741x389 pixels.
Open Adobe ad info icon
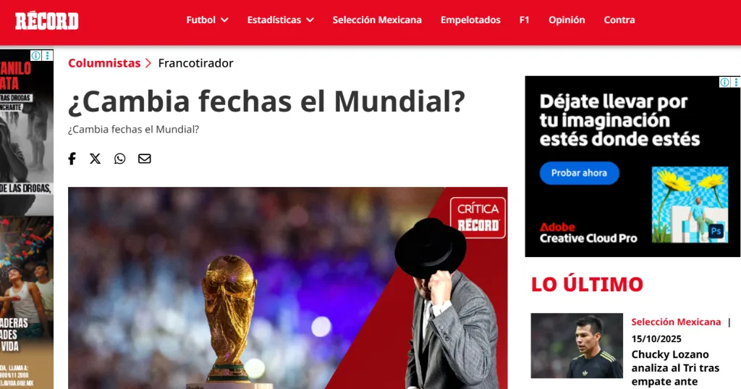tap(724, 83)
